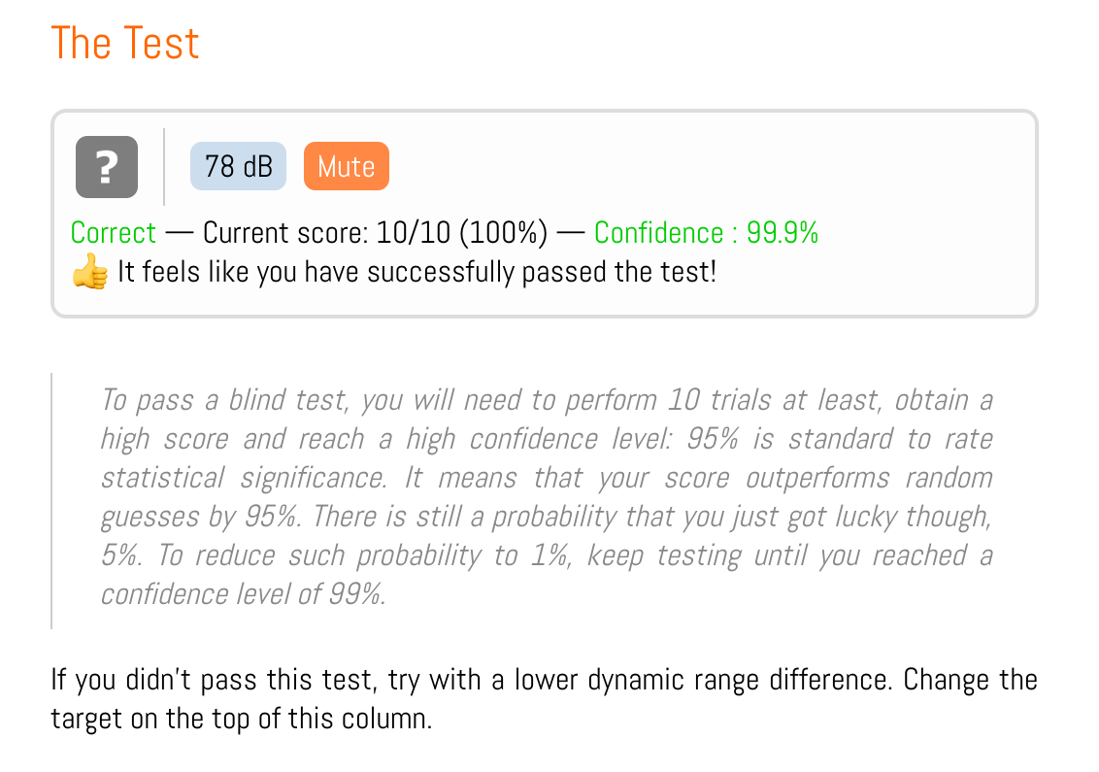Click "statistical significance" in the quote
1099x772 pixels.
click(x=244, y=478)
